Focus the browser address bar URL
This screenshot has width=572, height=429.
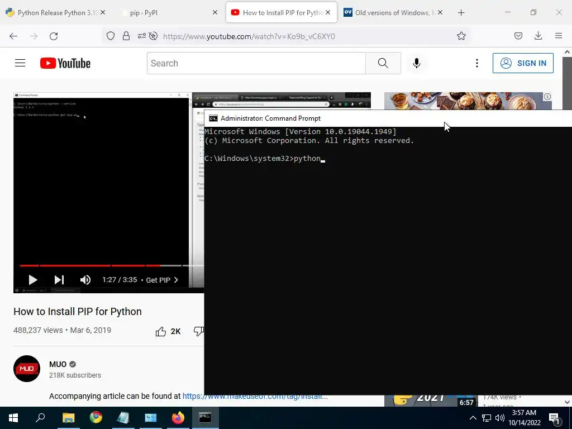(249, 36)
